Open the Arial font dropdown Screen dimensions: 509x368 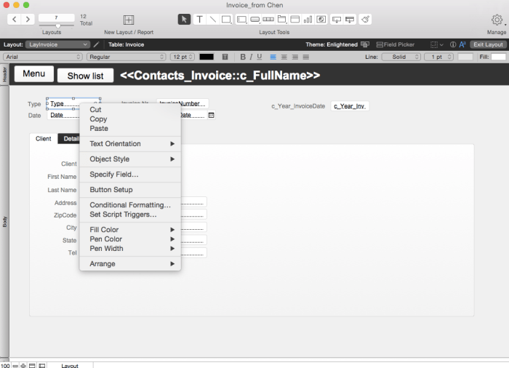pyautogui.click(x=43, y=57)
